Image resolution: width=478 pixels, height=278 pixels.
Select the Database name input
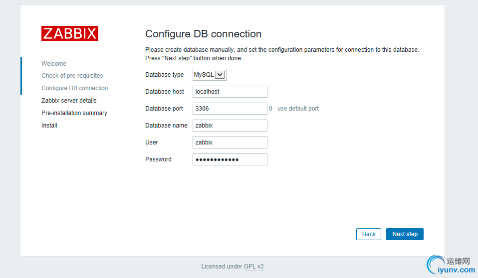pos(230,126)
